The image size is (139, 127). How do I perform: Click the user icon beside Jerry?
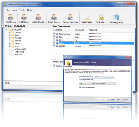pyautogui.click(x=57, y=40)
